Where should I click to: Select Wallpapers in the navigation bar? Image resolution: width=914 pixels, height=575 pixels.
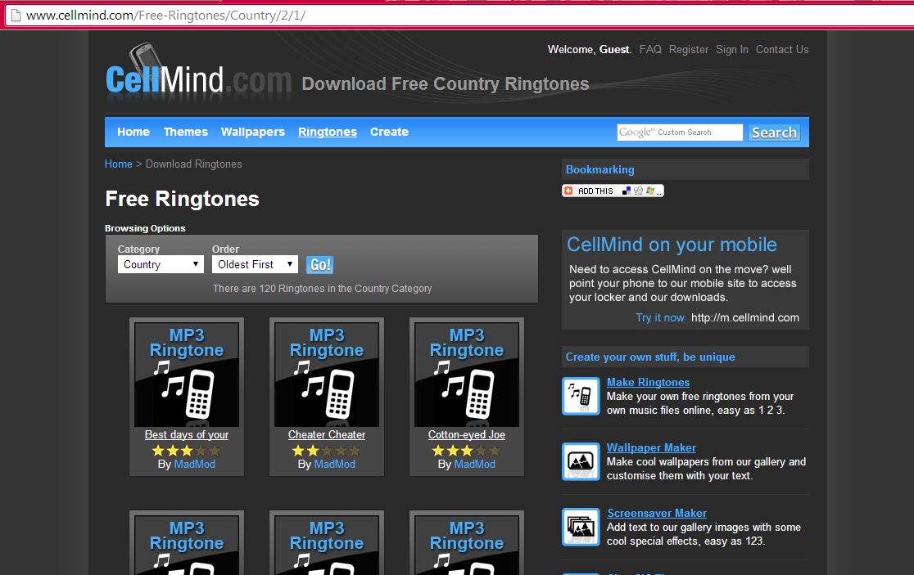pos(253,132)
